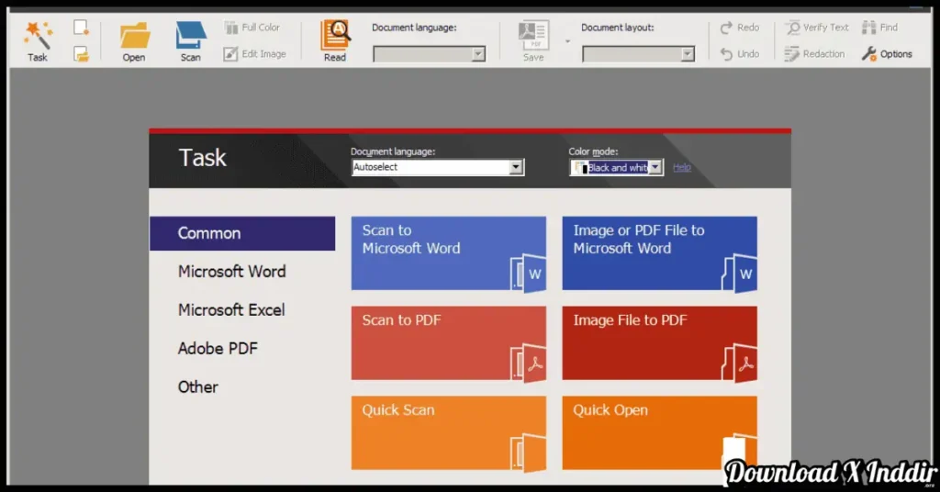940x492 pixels.
Task: Expand the toolbar Document layout dropdown
Action: (688, 55)
